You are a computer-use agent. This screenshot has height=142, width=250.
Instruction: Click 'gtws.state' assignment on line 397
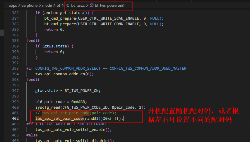click(x=47, y=91)
